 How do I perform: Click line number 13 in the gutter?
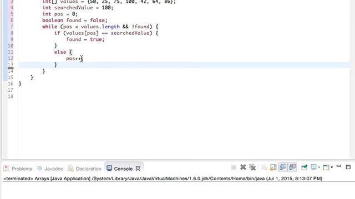pos(11,65)
